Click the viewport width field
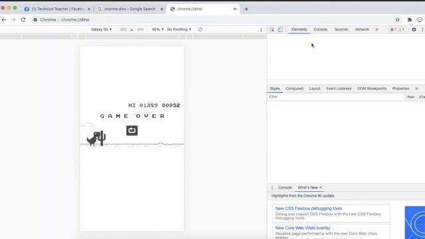 pyautogui.click(x=123, y=29)
